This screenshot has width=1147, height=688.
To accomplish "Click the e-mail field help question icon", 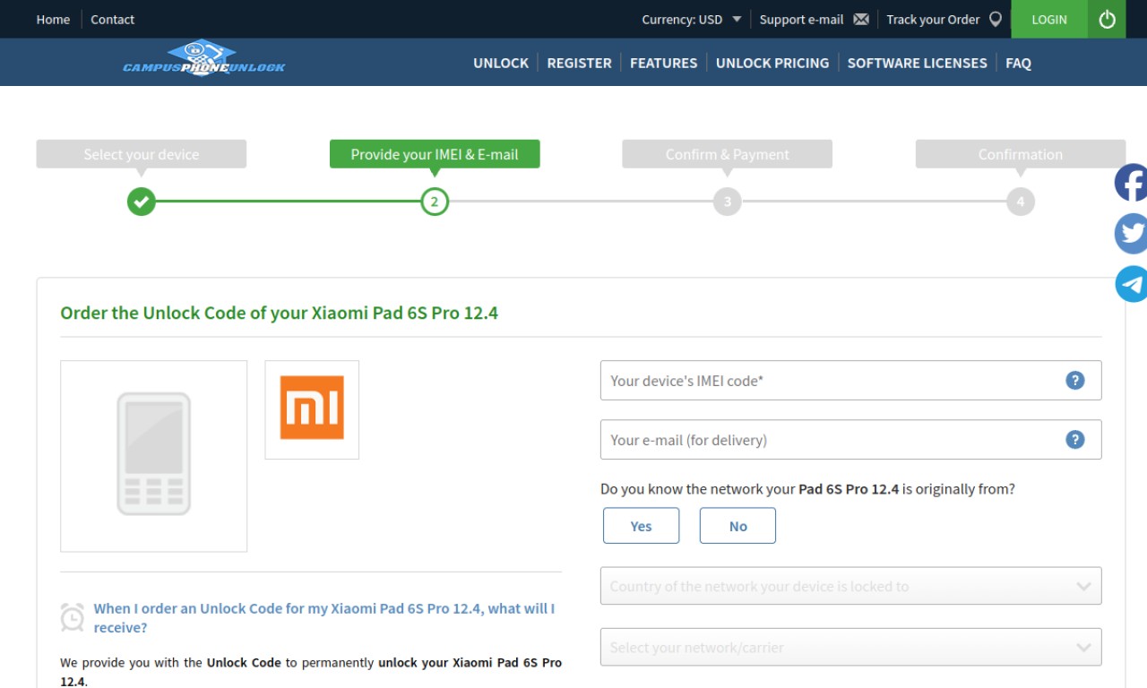I will tap(1075, 440).
